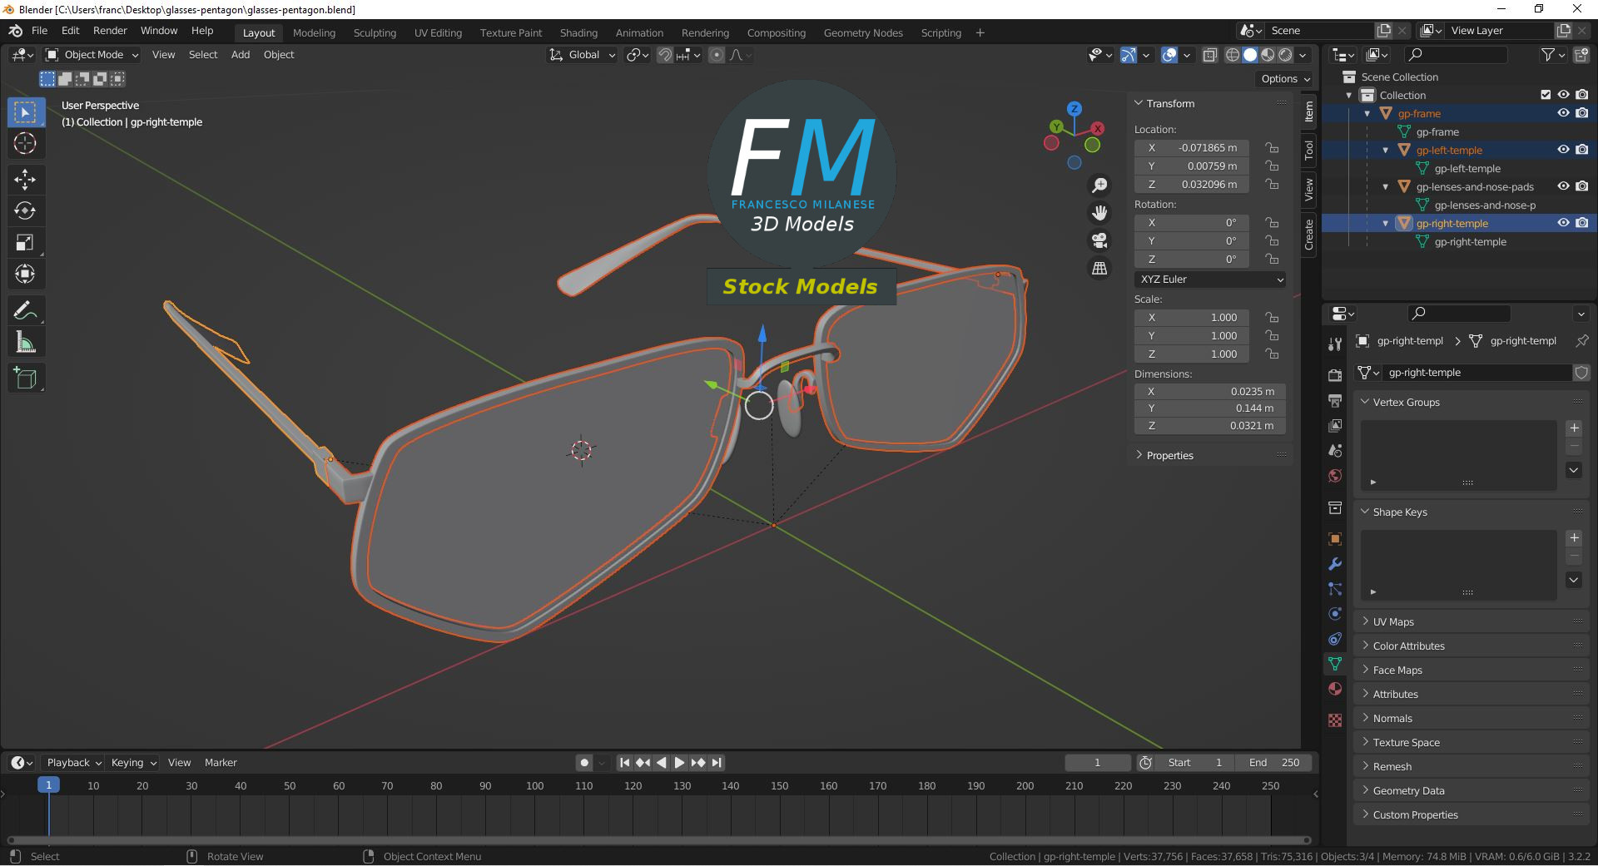Choose the Move tool
Image resolution: width=1598 pixels, height=866 pixels.
pos(26,179)
